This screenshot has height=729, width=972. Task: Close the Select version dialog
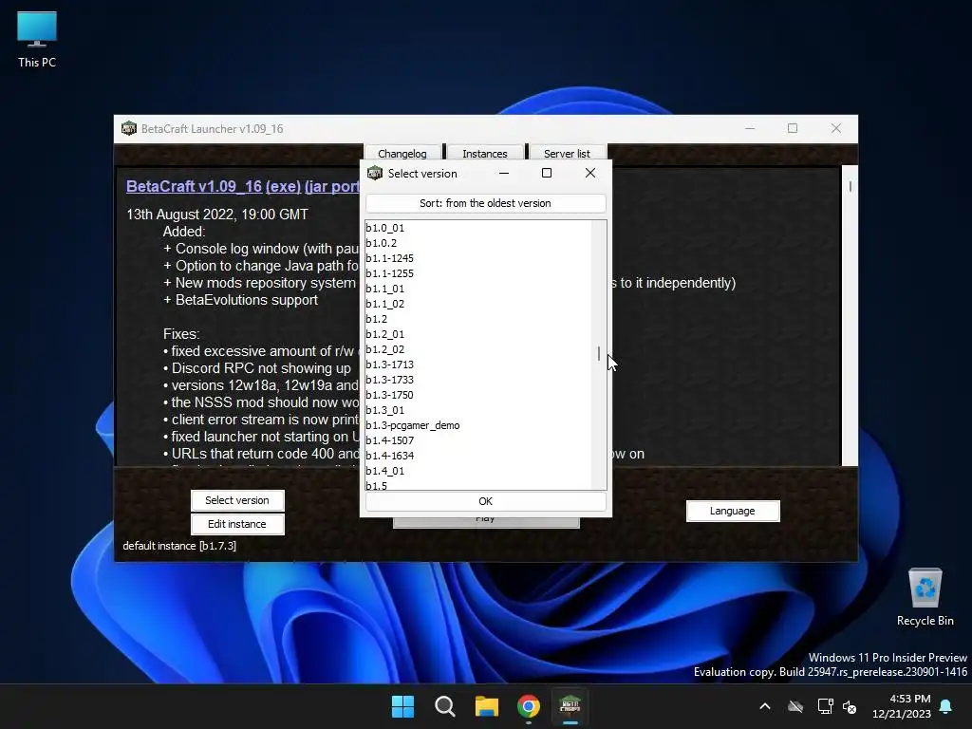coord(590,173)
